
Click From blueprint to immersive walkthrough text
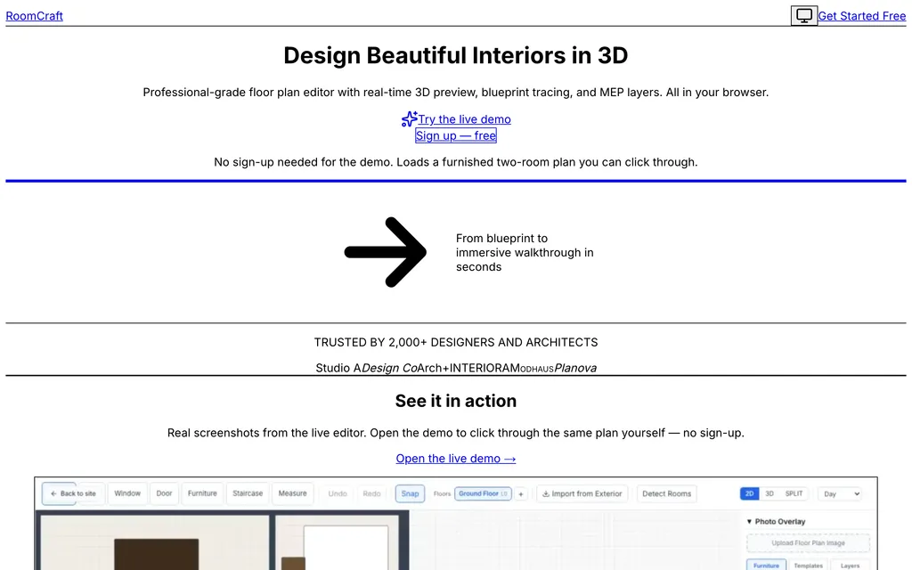(x=525, y=252)
